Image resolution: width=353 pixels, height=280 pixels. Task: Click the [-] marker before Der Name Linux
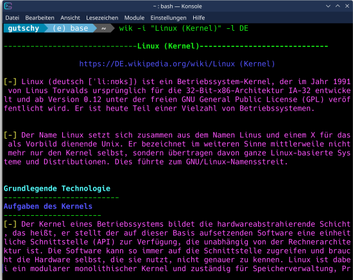point(10,135)
